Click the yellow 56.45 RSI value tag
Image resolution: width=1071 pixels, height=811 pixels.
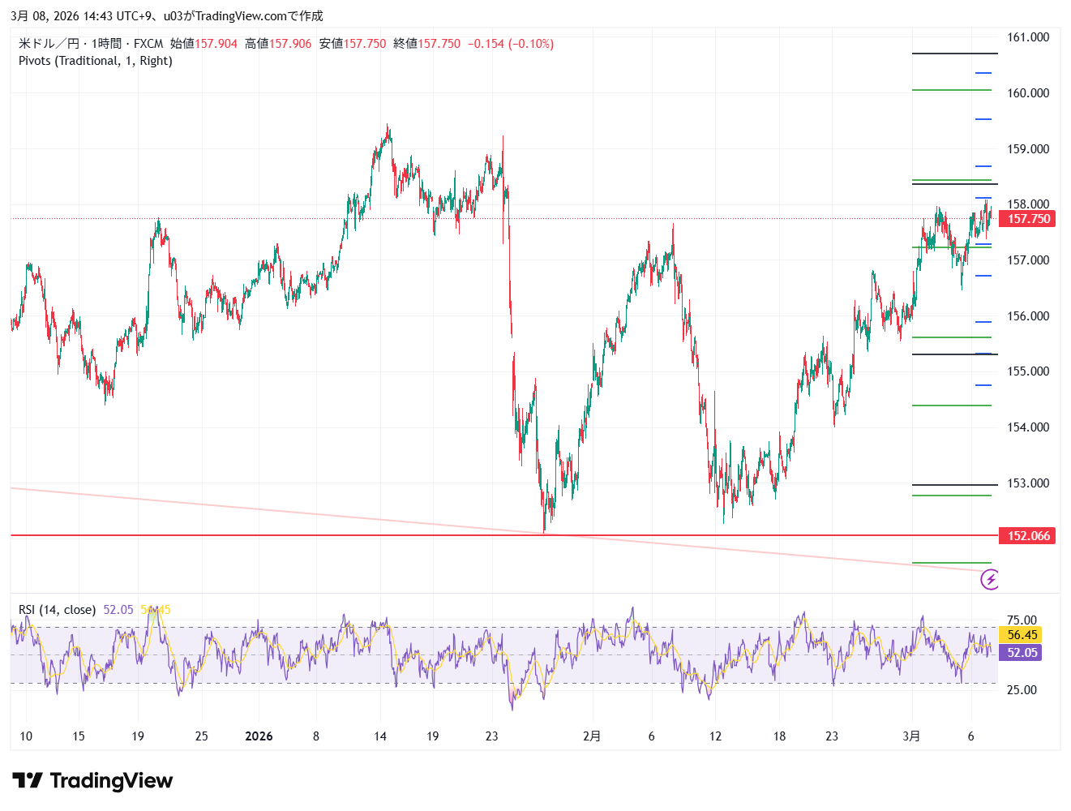tap(1022, 635)
